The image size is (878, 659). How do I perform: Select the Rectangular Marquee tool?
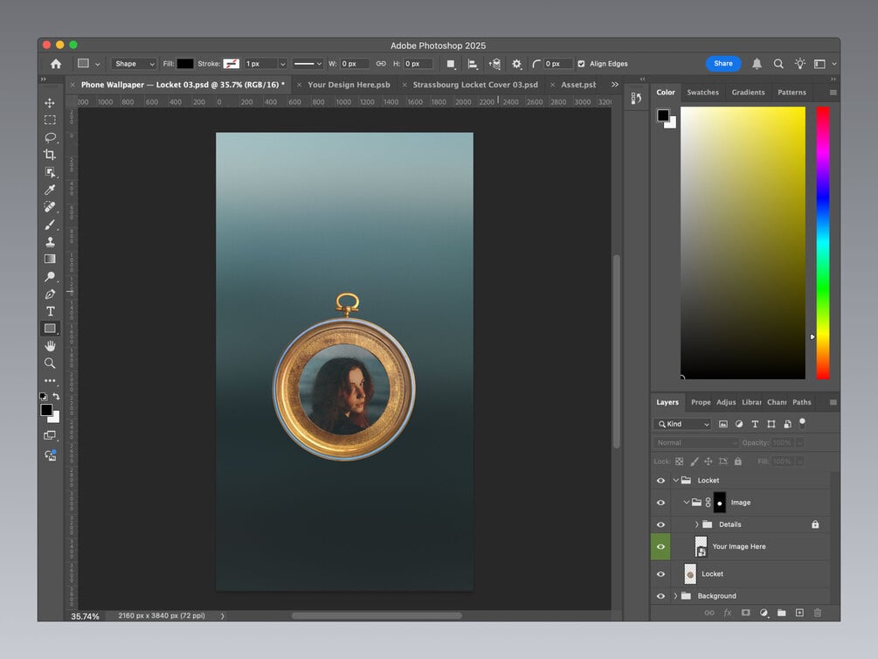50,120
